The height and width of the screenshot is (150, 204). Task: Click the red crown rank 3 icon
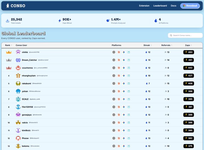point(9,68)
